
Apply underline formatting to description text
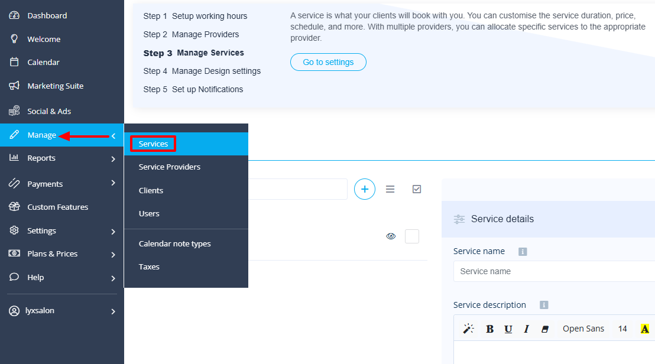(x=508, y=329)
